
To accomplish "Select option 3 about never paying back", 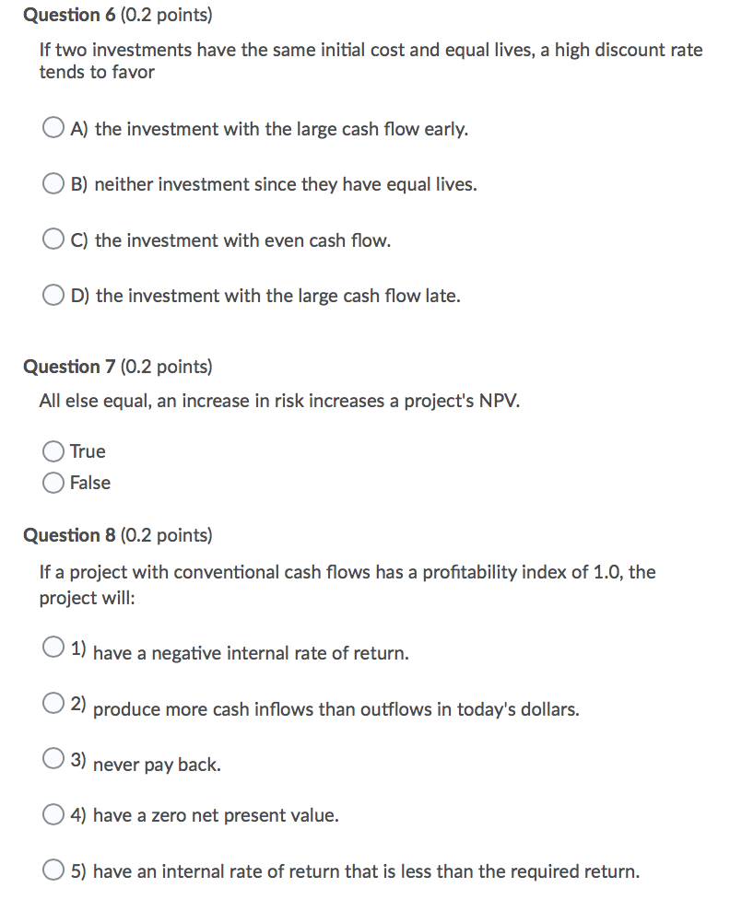I will (53, 757).
